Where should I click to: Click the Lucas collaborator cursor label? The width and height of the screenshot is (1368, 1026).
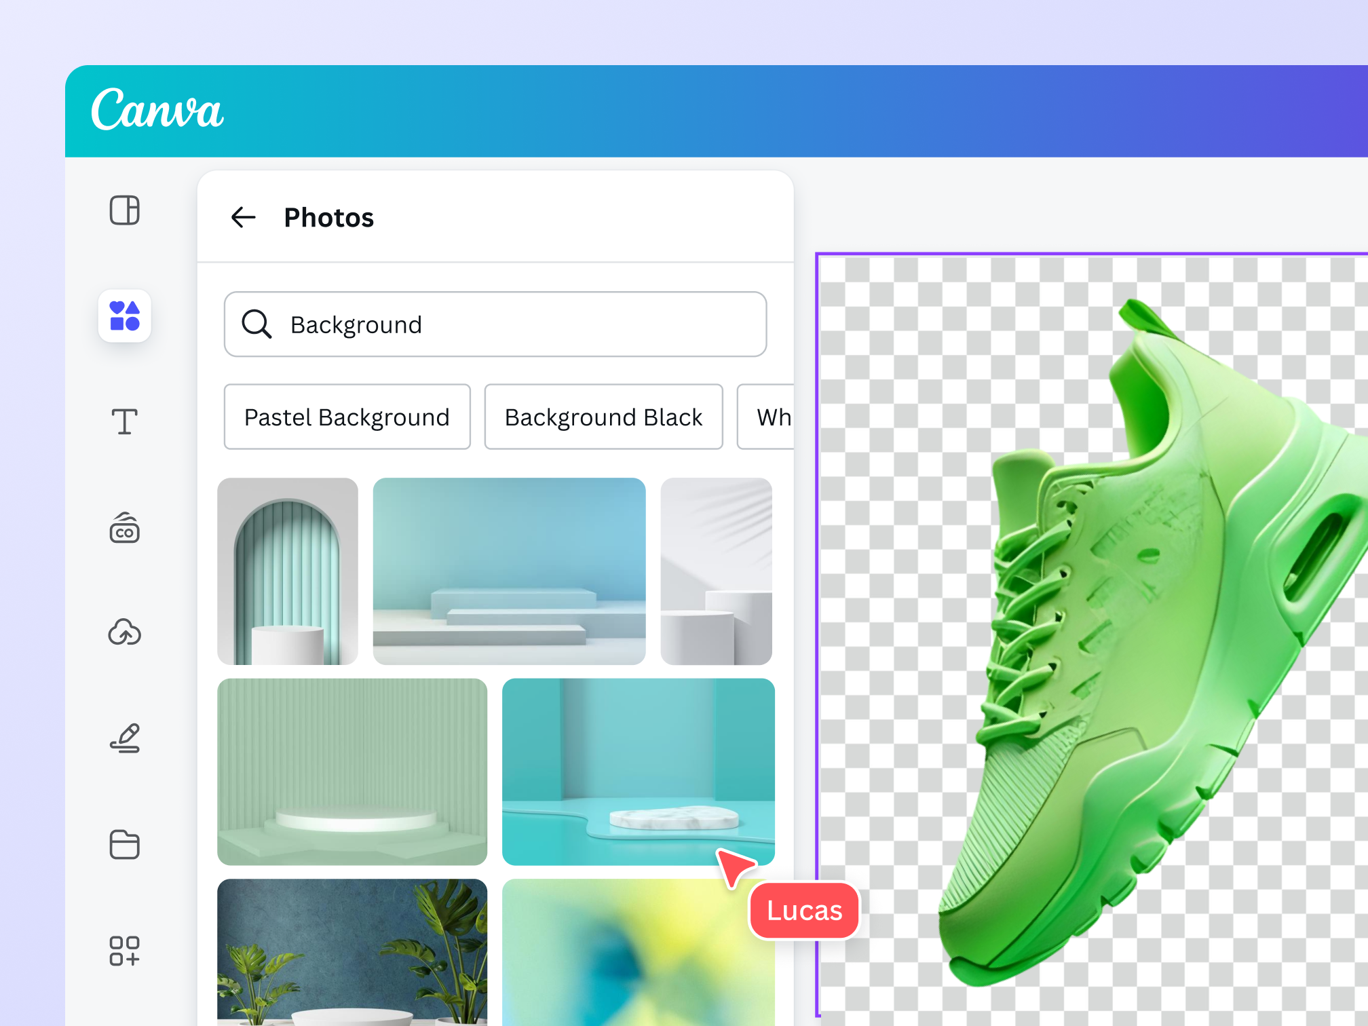[x=803, y=911]
